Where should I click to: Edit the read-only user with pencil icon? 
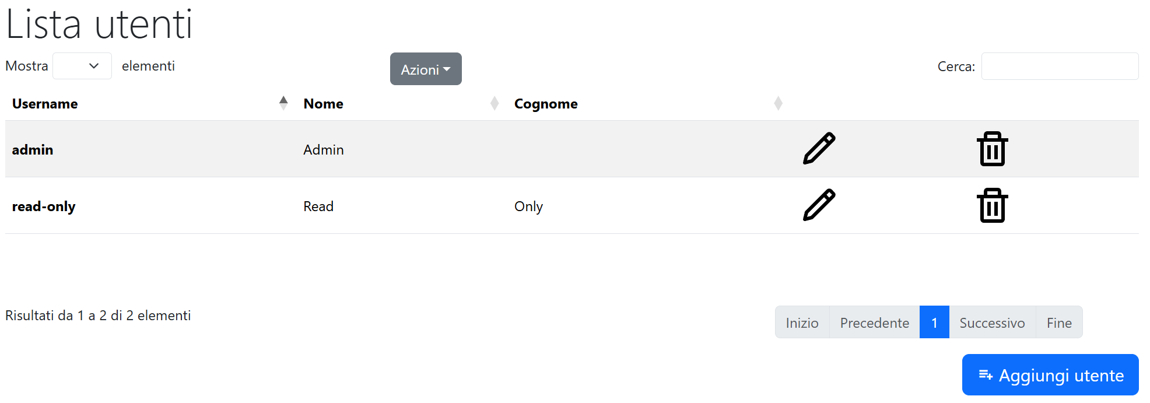(819, 205)
